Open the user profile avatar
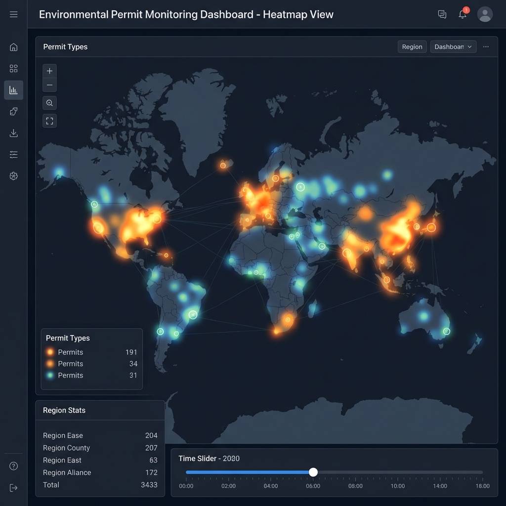This screenshot has width=506, height=506. (x=485, y=14)
